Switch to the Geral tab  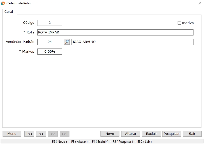[x=9, y=12]
